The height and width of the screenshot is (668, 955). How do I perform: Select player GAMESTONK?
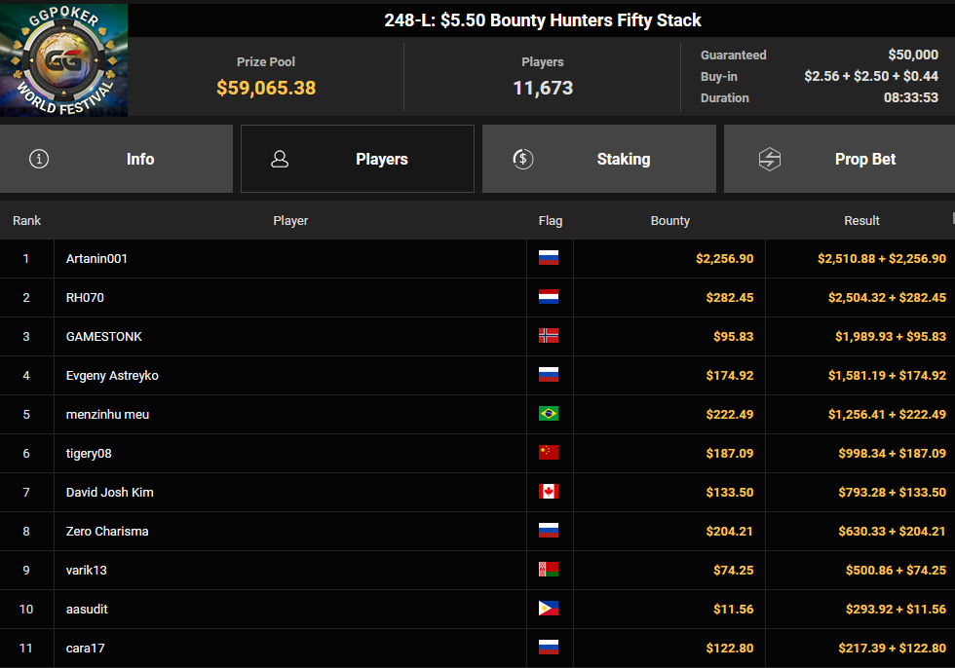pos(104,336)
